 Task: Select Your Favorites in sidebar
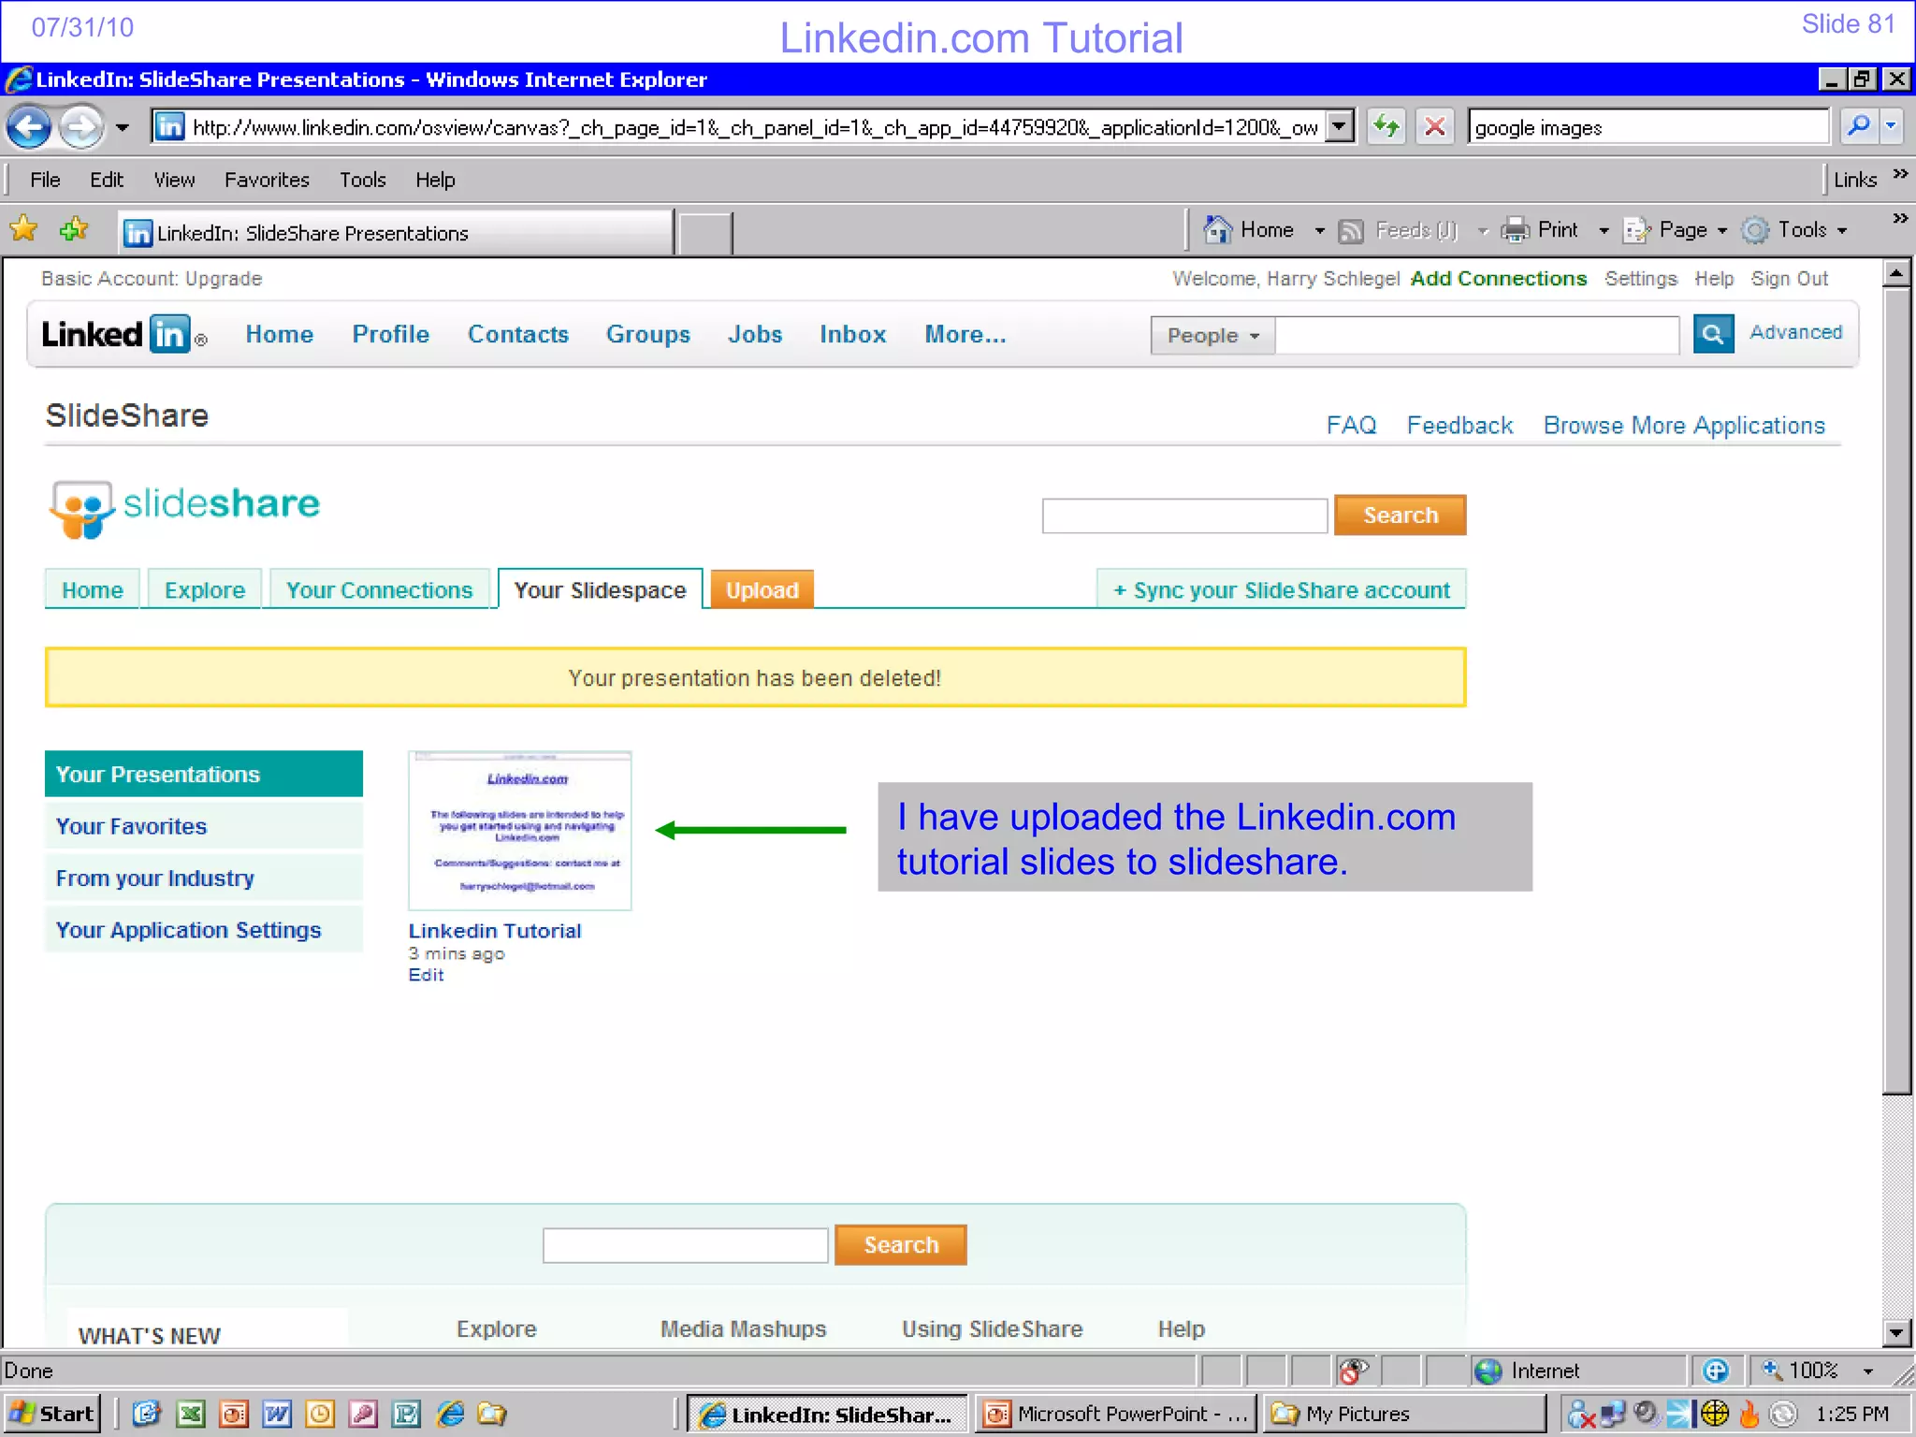[203, 826]
